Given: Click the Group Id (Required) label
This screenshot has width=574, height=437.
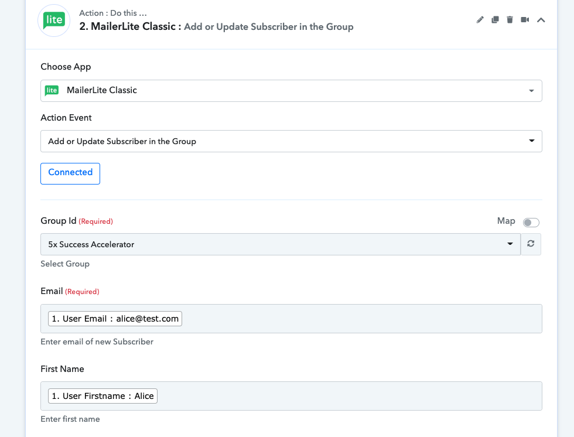Looking at the screenshot, I should tap(77, 221).
